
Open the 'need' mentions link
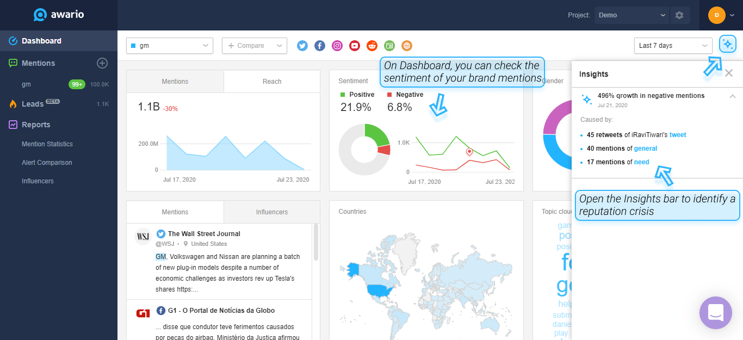pos(642,162)
